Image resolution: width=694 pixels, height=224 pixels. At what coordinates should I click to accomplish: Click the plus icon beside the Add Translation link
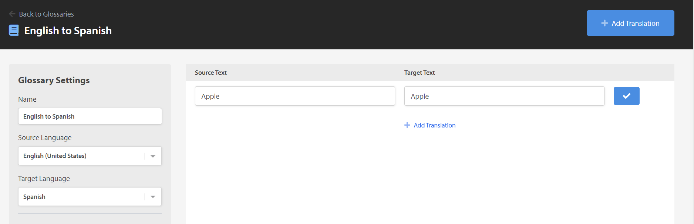tap(407, 125)
